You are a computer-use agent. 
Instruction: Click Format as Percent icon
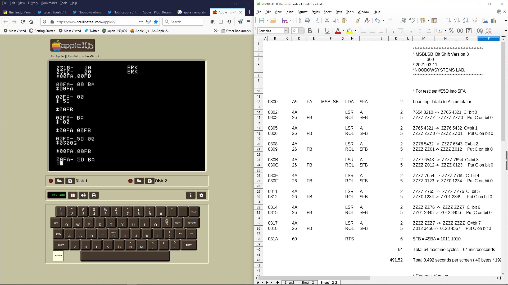pos(451,31)
